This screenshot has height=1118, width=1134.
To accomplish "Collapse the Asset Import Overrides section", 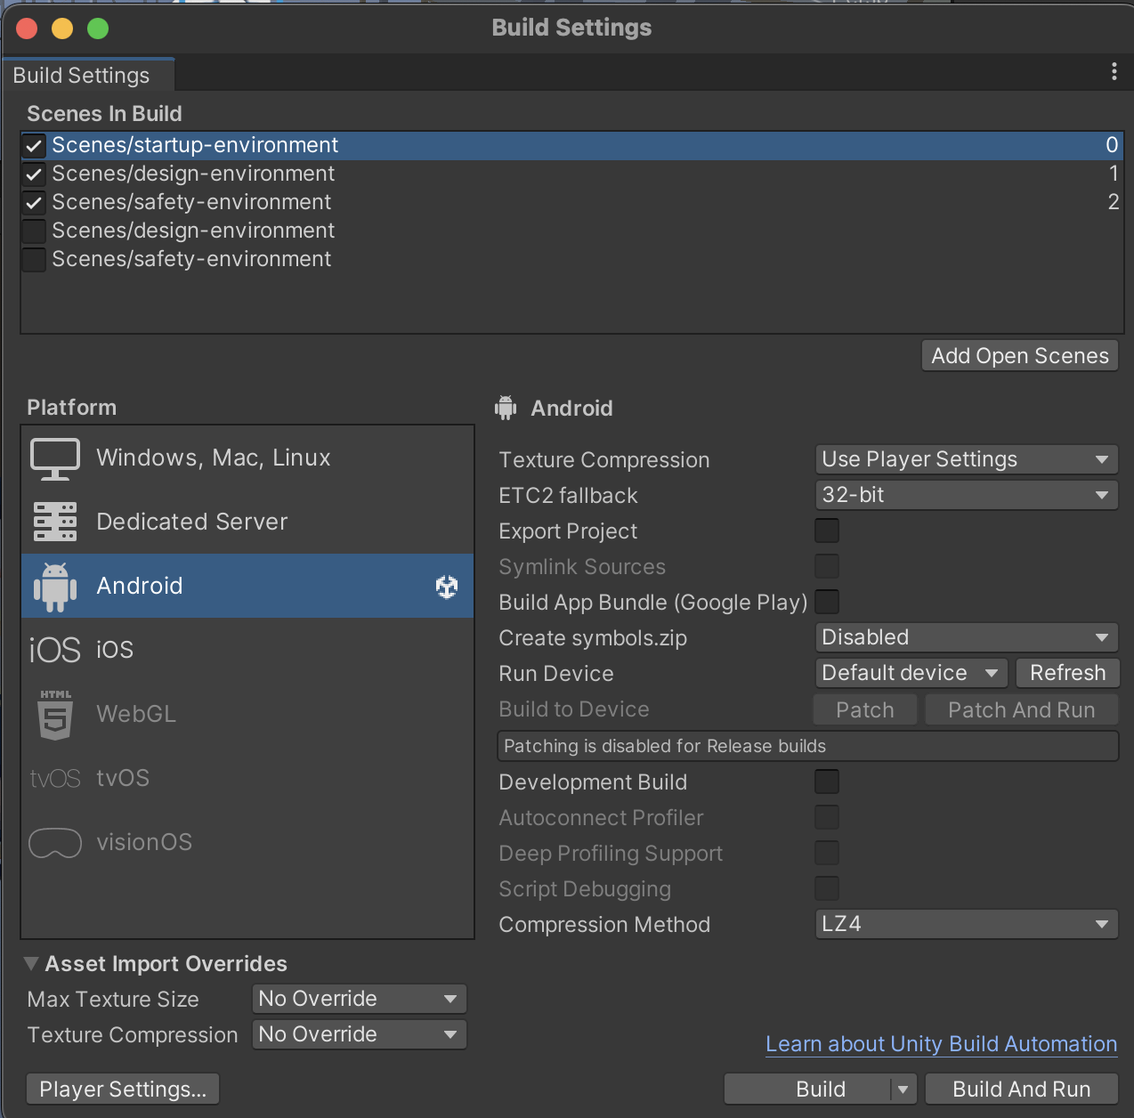I will click(x=32, y=964).
